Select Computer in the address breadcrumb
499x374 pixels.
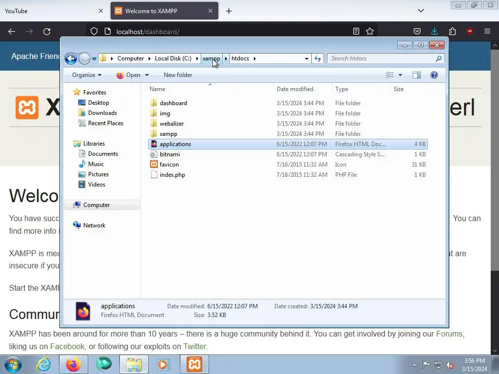(x=131, y=58)
